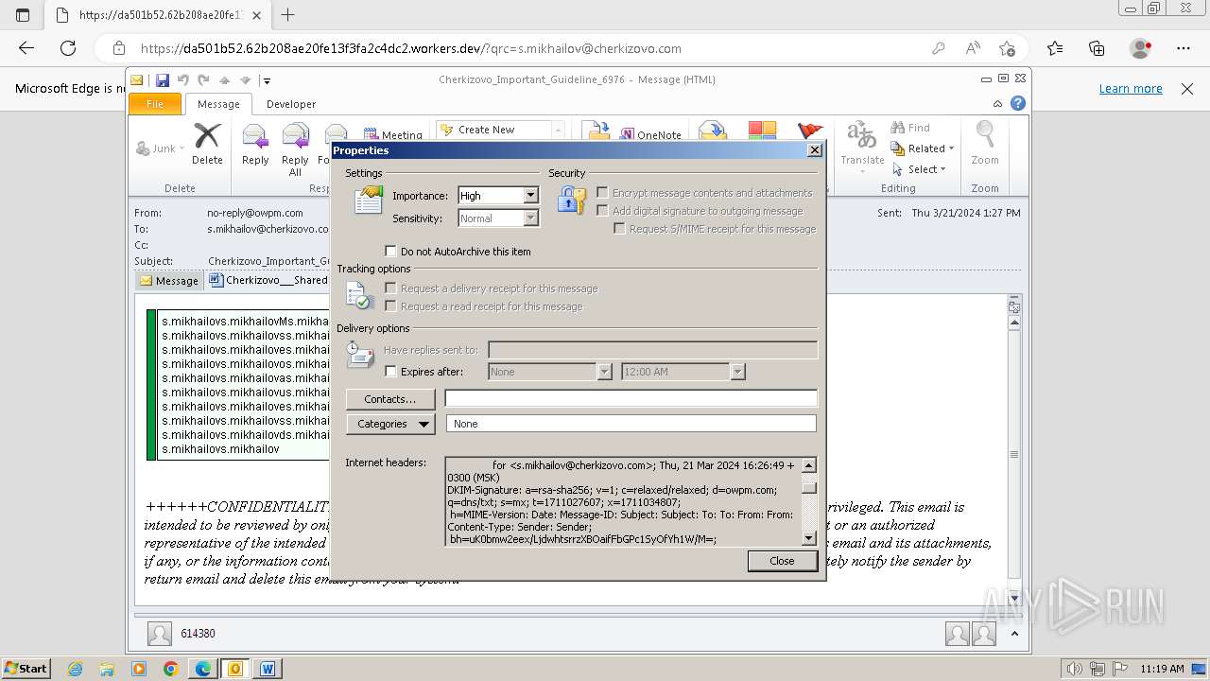Click the Contacts... button
The image size is (1210, 681).
(x=390, y=399)
